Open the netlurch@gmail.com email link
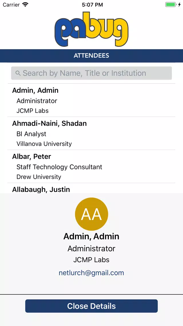183x326 pixels. point(91,273)
